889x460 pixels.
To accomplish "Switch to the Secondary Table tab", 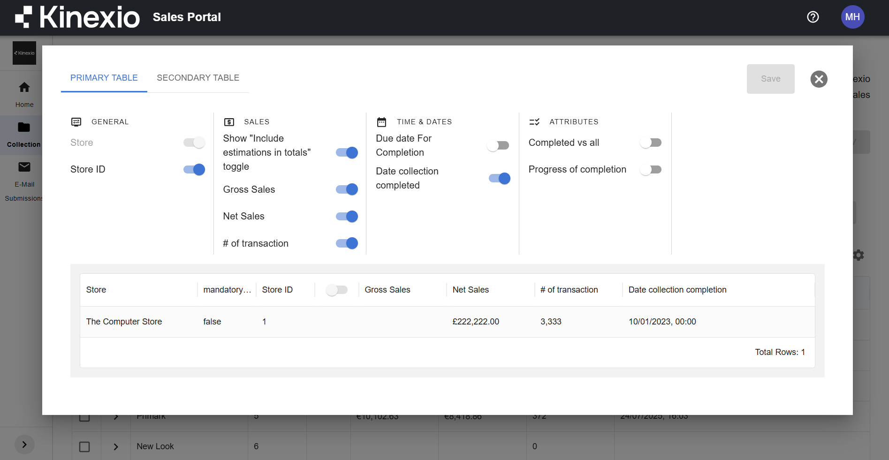I will 198,78.
